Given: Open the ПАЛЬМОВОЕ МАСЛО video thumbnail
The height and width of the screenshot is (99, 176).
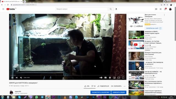Looking at the screenshot, I should click(136, 75).
